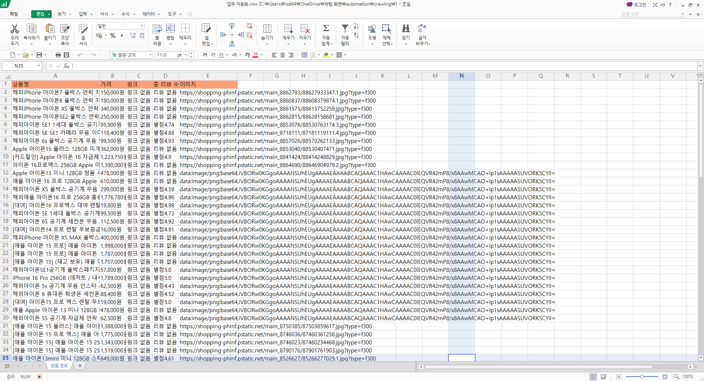Toggle italic text formatting

click(x=213, y=55)
